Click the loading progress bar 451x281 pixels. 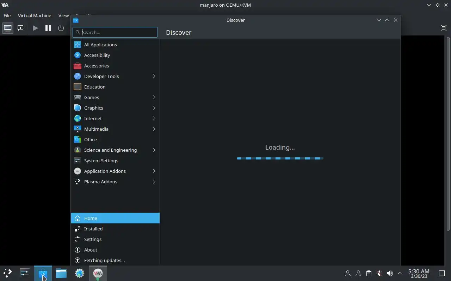280,158
